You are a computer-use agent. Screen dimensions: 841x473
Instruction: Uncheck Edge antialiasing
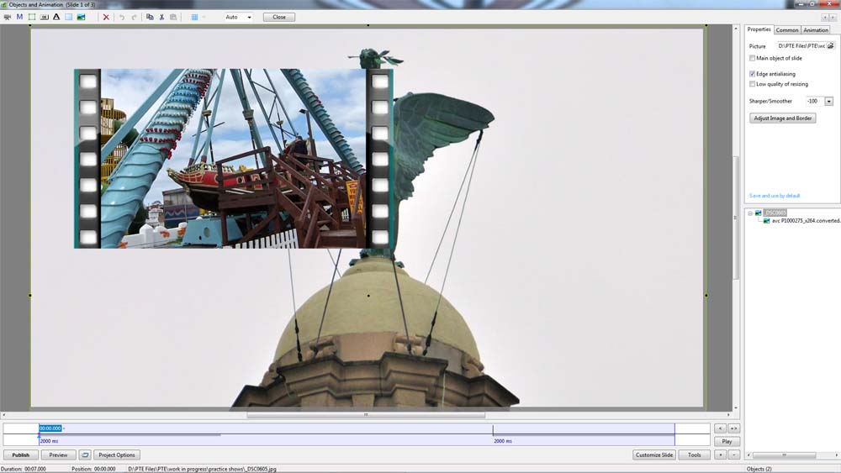pos(753,74)
